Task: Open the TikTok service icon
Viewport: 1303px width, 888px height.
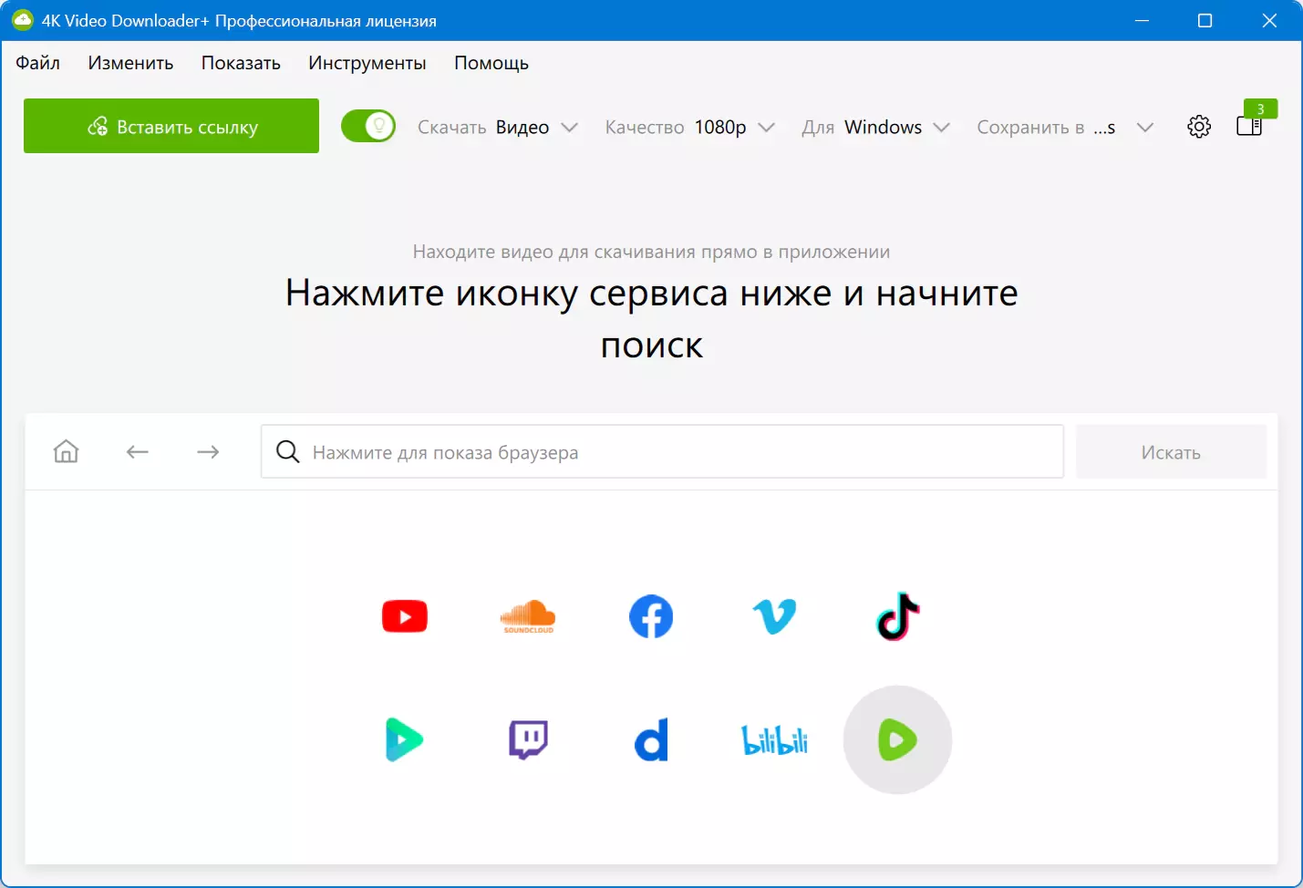Action: [x=898, y=616]
